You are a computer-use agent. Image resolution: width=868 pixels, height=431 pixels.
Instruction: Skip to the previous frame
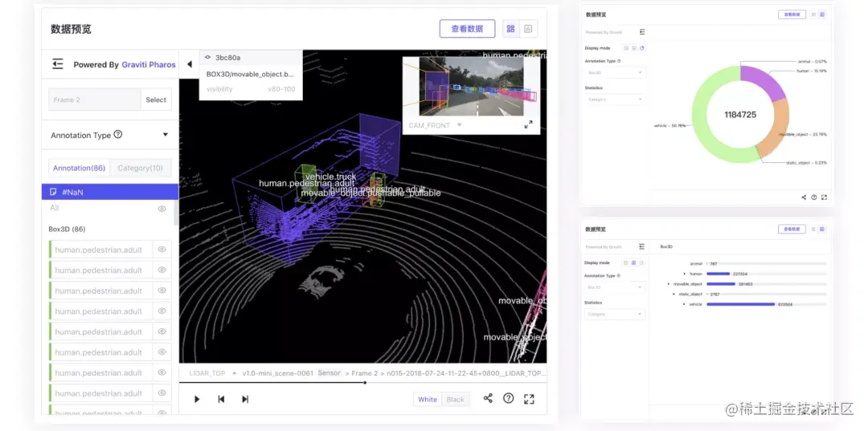click(x=221, y=399)
